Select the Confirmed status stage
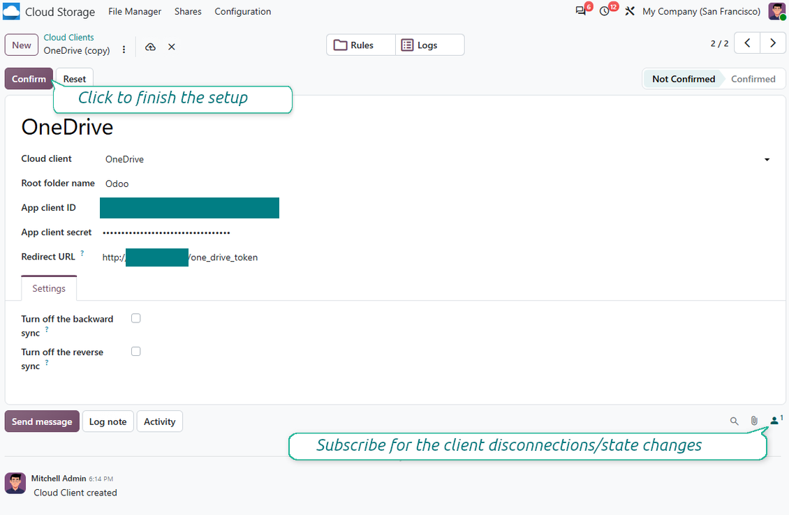This screenshot has width=789, height=515. tap(753, 79)
